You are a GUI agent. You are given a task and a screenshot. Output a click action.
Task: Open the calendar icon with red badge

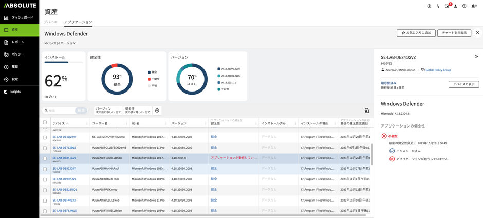(447, 6)
